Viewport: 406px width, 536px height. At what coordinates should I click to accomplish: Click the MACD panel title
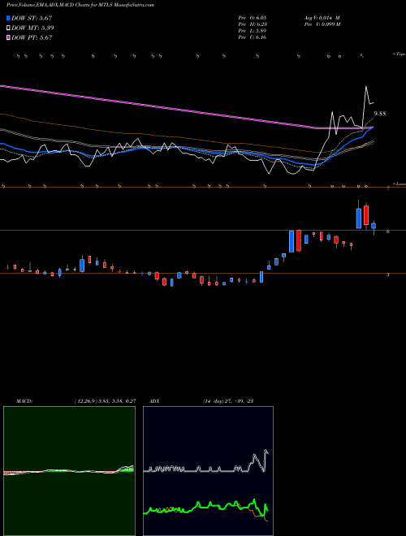click(24, 401)
